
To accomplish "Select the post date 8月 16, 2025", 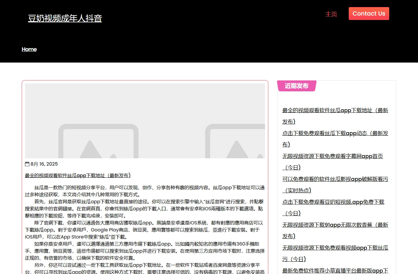I will (44, 164).
